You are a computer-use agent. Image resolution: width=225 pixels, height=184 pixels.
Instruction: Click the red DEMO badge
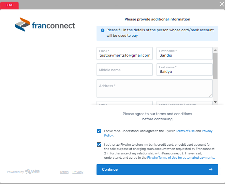click(x=9, y=6)
